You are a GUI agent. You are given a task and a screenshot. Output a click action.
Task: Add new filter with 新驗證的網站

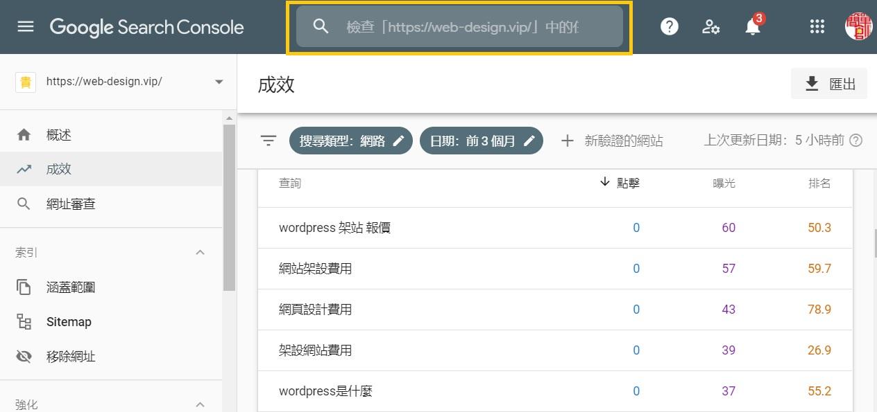(x=611, y=141)
